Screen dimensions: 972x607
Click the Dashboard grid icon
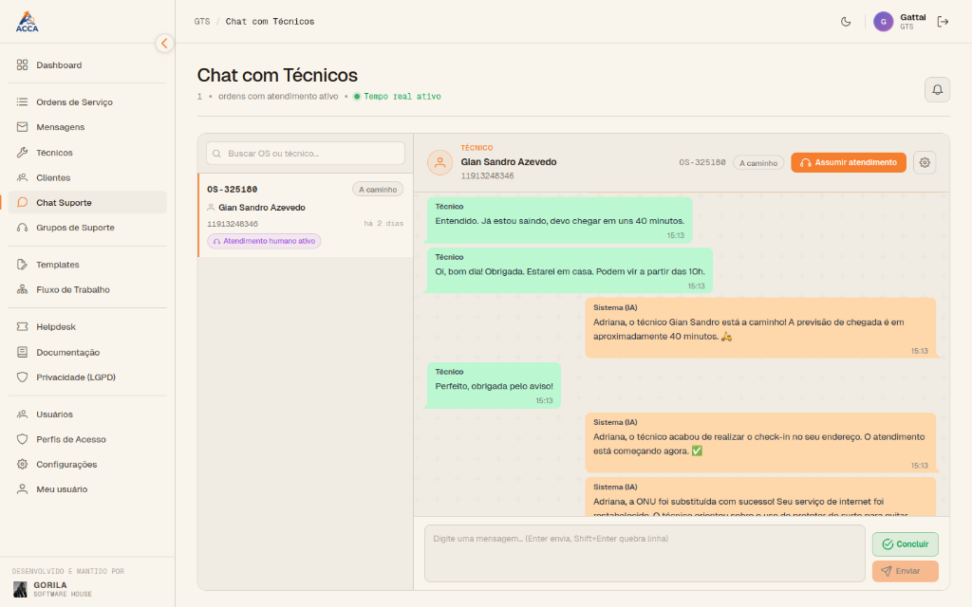(23, 65)
